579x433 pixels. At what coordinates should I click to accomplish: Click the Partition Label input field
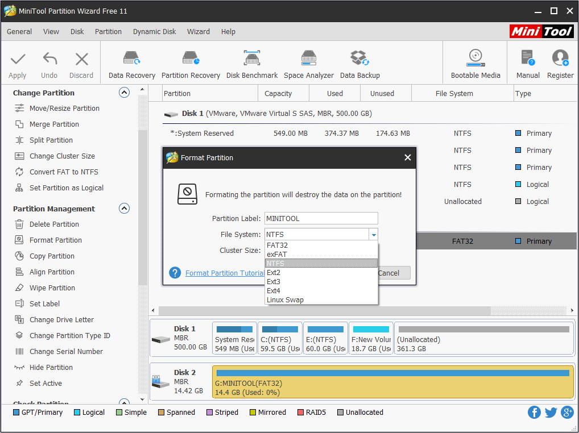(x=321, y=218)
